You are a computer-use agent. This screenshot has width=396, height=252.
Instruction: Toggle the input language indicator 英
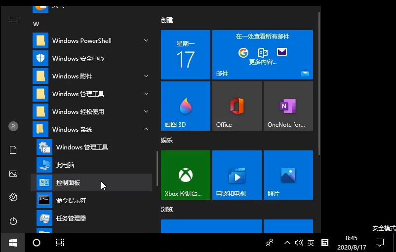click(311, 243)
